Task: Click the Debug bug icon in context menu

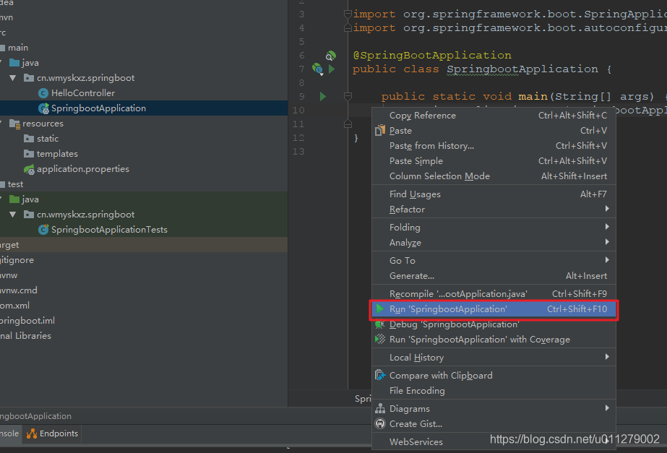Action: click(380, 324)
